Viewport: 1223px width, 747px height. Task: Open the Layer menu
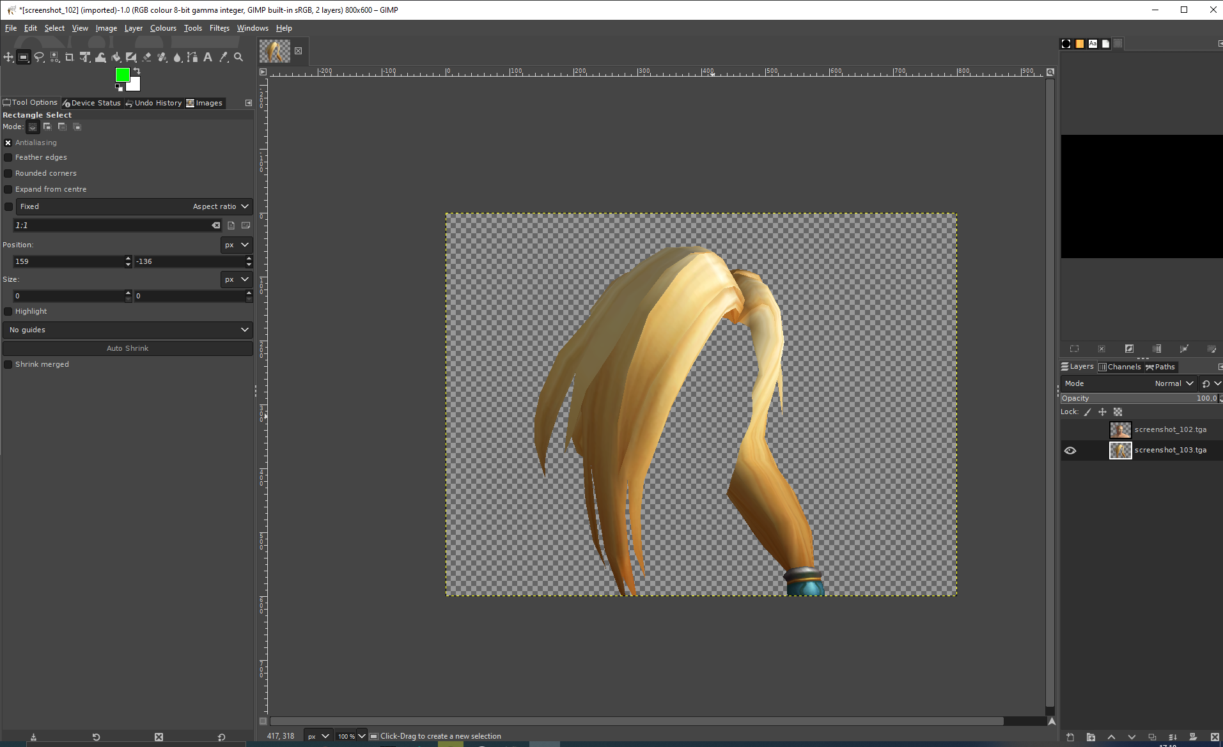[x=133, y=28]
